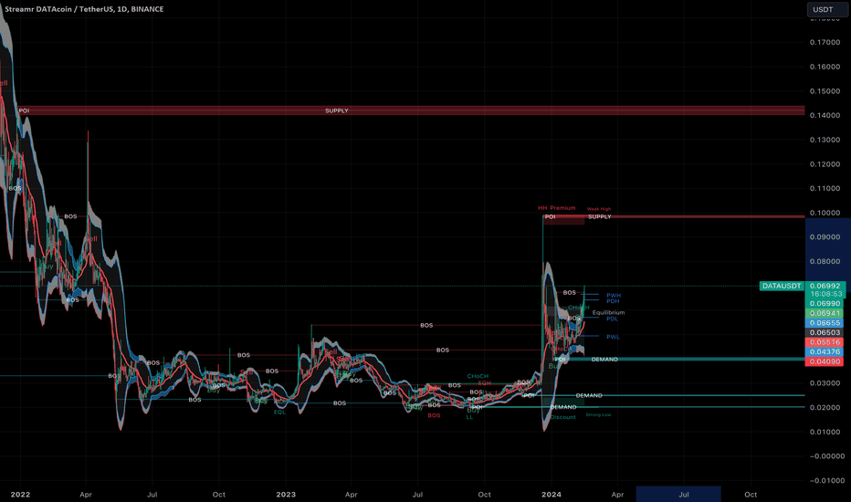Click the LL label below the Buy signal
Viewport: 851px width, 502px height.
click(469, 417)
